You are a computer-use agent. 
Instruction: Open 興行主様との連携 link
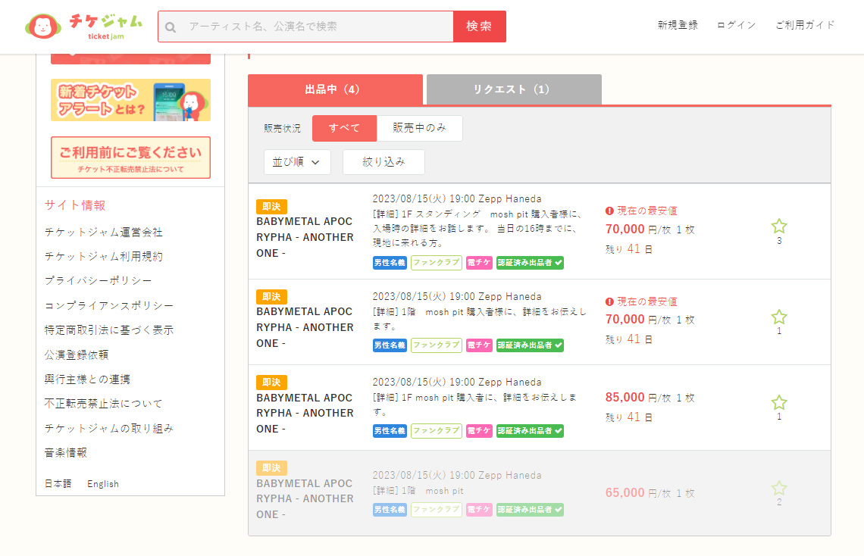[87, 380]
